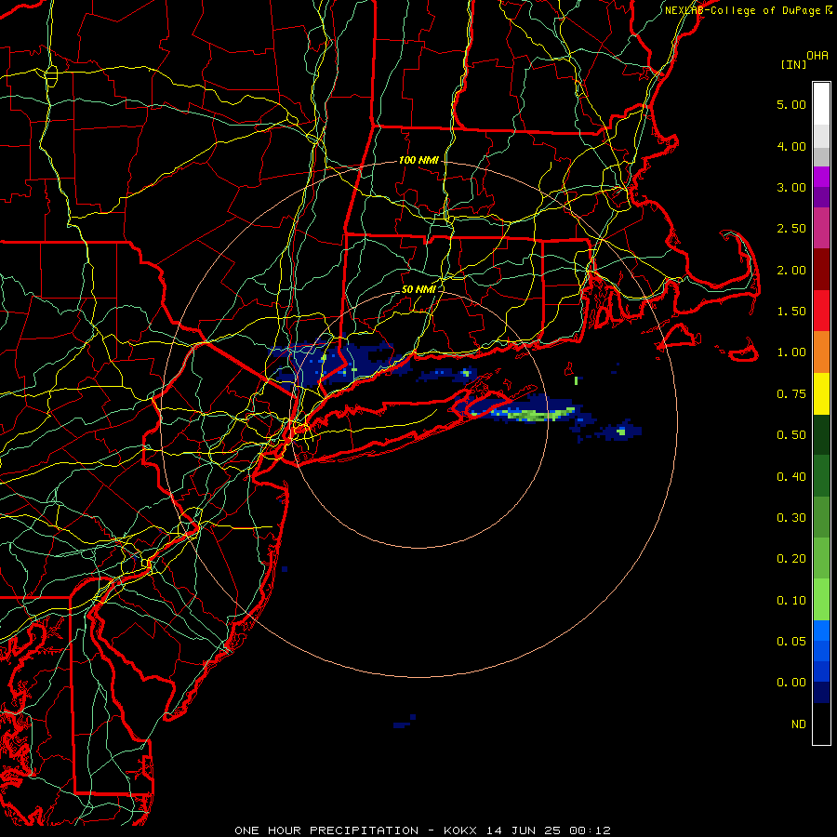Pick the black ND swatch on the scale
The image size is (837, 837).
pyautogui.click(x=821, y=724)
